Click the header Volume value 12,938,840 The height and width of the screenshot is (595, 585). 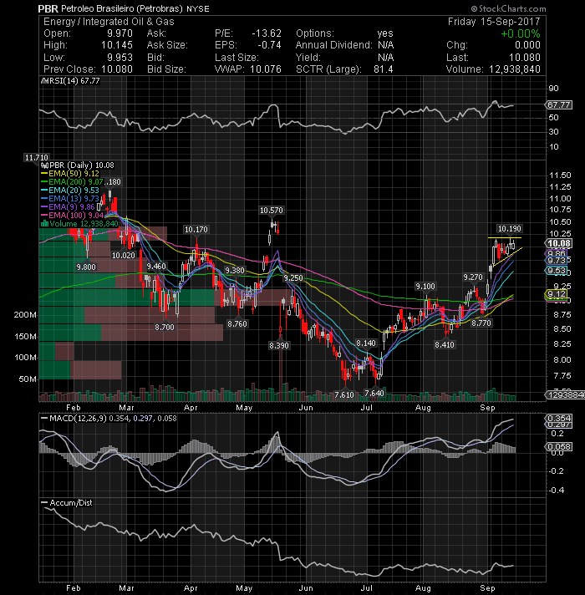pos(515,69)
